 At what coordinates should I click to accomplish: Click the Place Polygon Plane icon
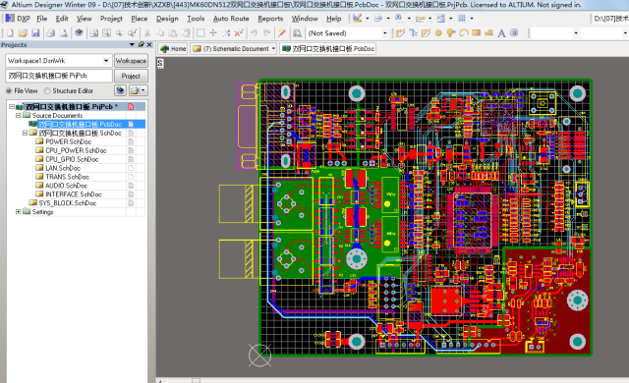coord(488,33)
